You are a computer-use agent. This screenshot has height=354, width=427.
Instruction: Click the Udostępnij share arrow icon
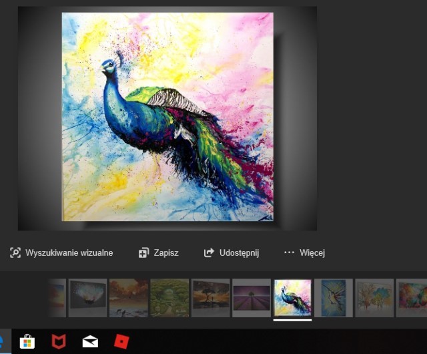pos(209,252)
